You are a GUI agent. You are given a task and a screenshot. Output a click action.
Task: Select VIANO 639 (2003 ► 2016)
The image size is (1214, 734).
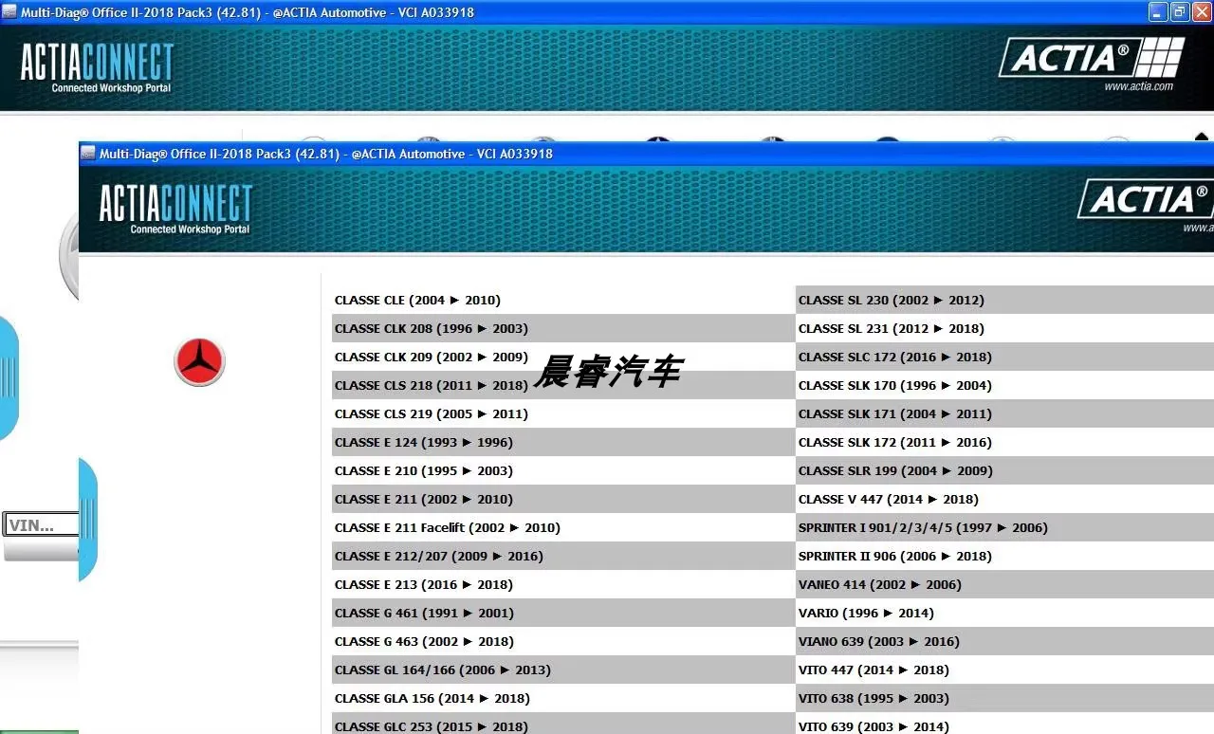click(x=1004, y=641)
